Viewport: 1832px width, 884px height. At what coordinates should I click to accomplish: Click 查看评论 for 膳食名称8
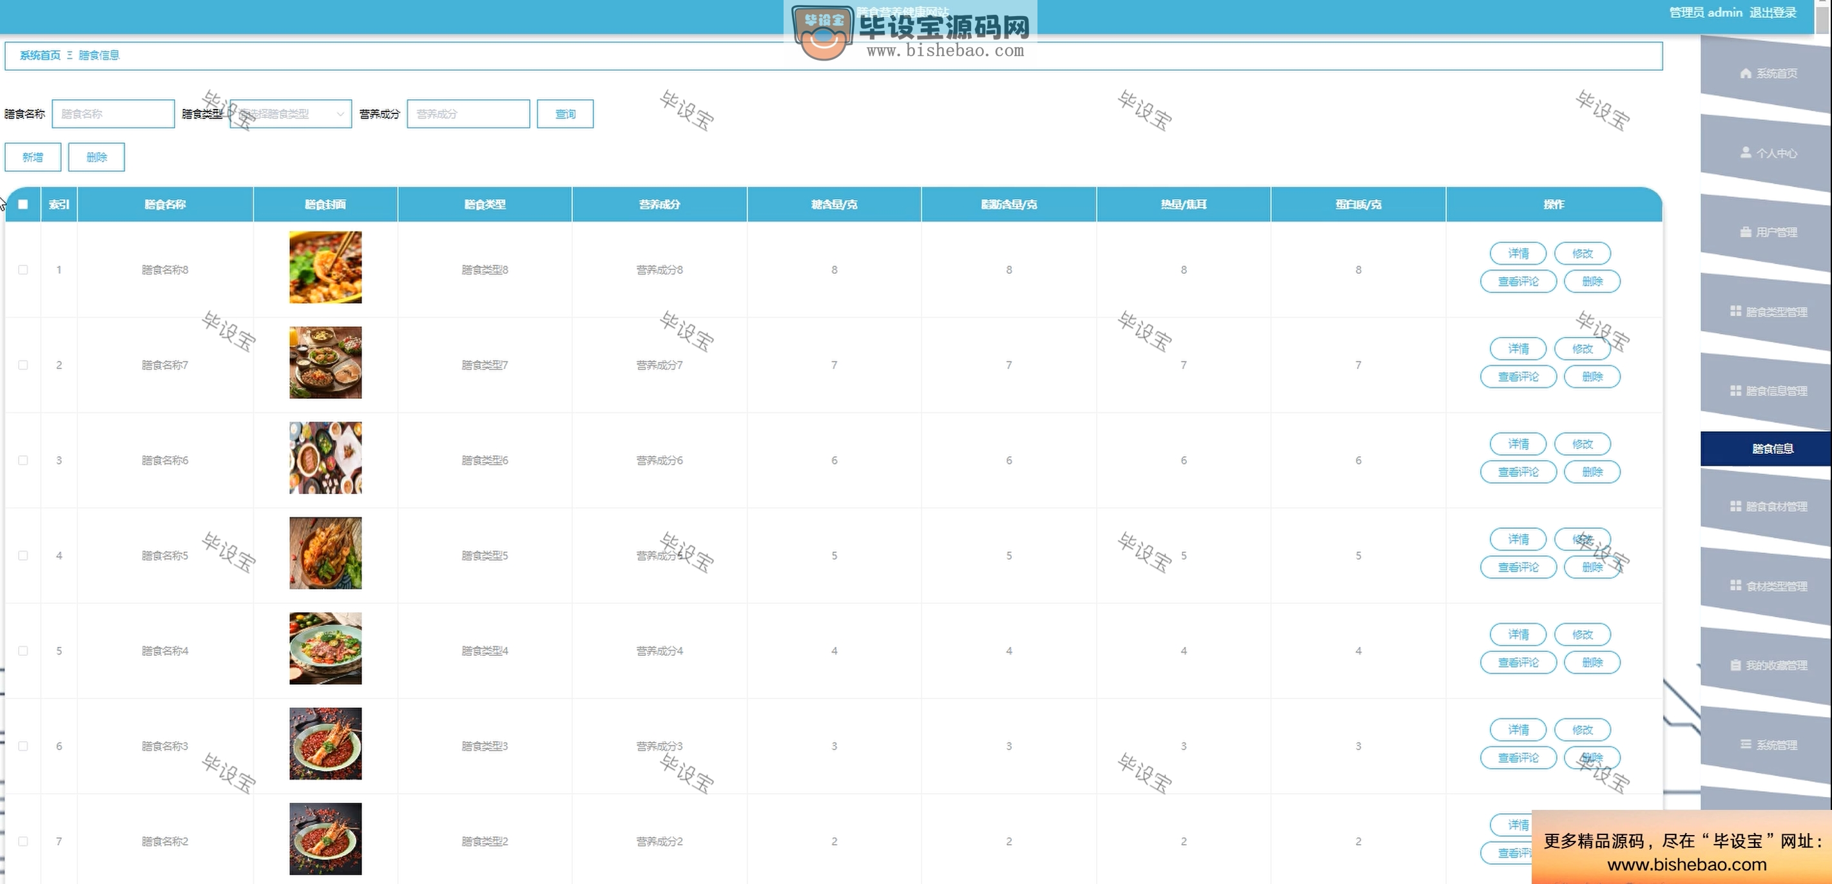(1518, 282)
